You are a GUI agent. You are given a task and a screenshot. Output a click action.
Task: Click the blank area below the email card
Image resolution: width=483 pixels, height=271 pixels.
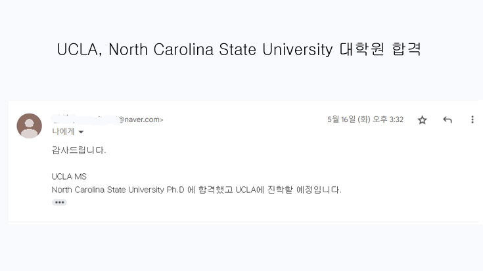(242, 247)
